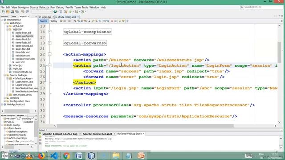
Task: Collapse the action-mappings fold at line 22
Action: [49, 54]
